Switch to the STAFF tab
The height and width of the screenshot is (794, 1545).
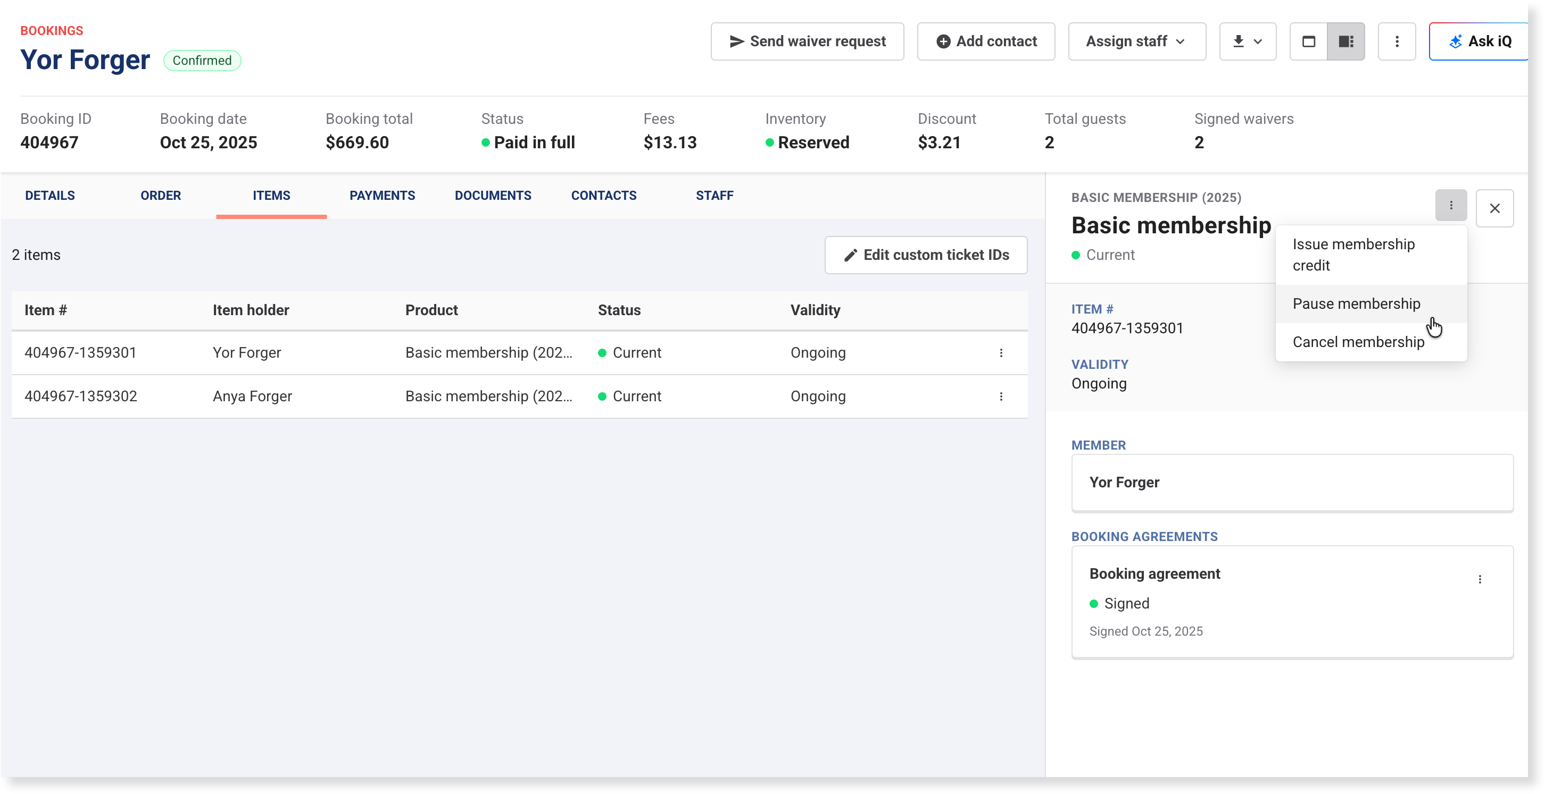[x=715, y=196]
